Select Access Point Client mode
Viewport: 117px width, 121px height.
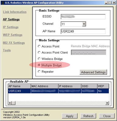pyautogui.click(x=39, y=52)
